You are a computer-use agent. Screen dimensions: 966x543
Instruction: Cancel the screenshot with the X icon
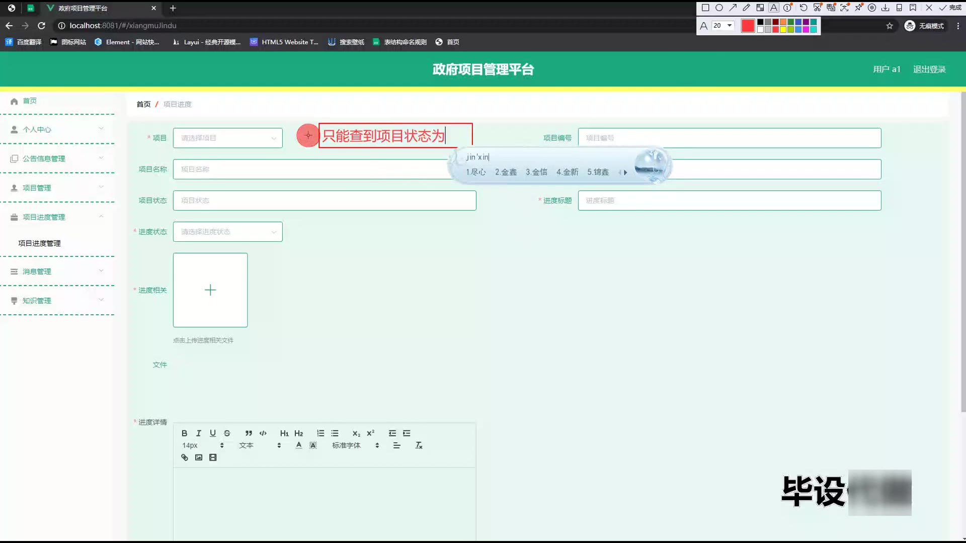929,8
